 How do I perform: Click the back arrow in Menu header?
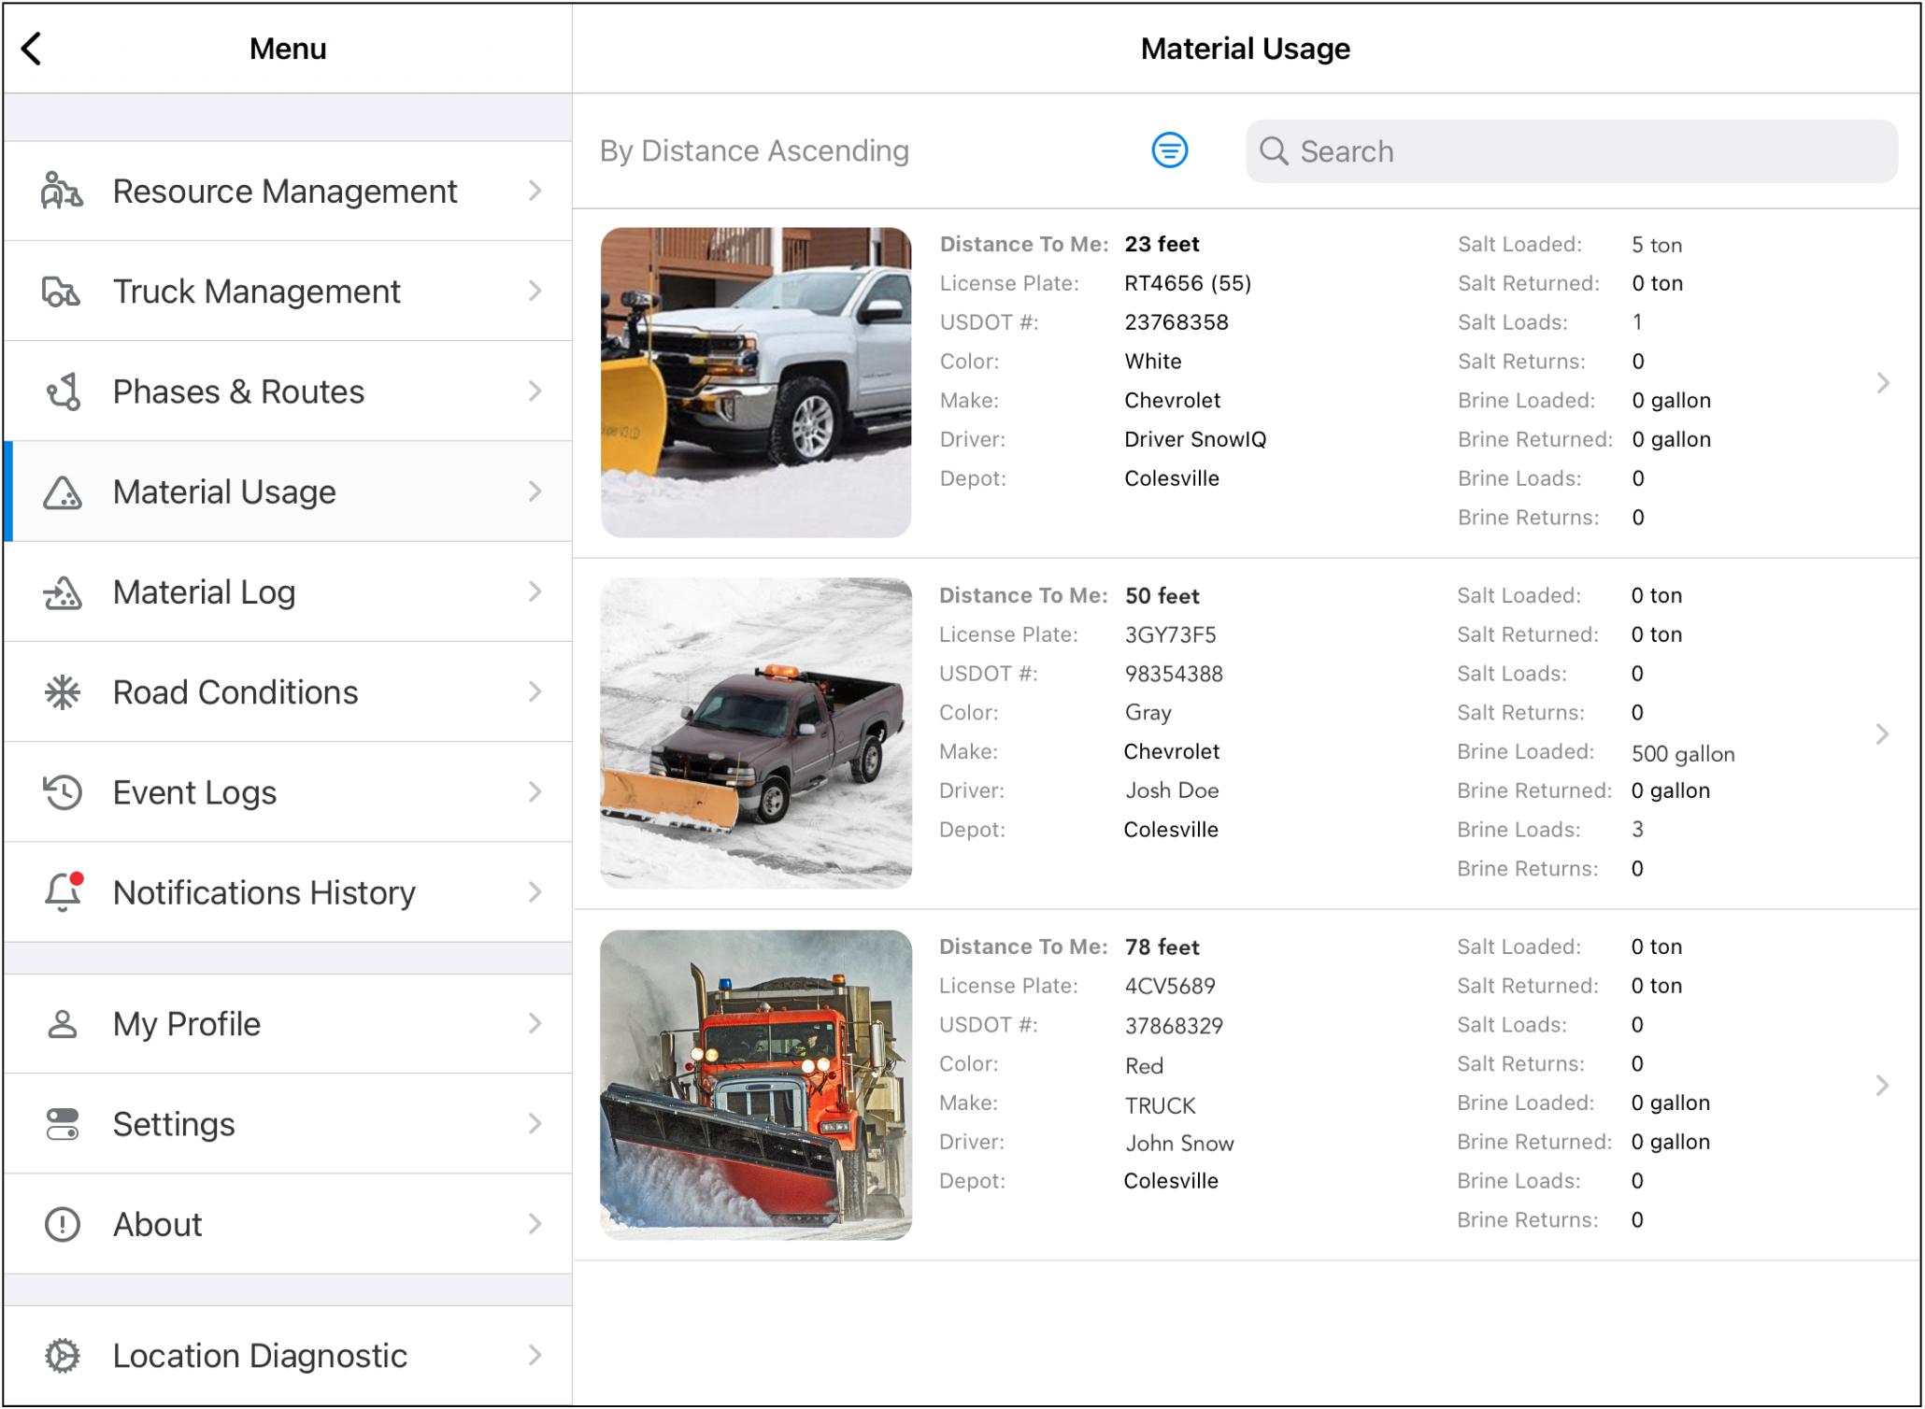[x=32, y=49]
